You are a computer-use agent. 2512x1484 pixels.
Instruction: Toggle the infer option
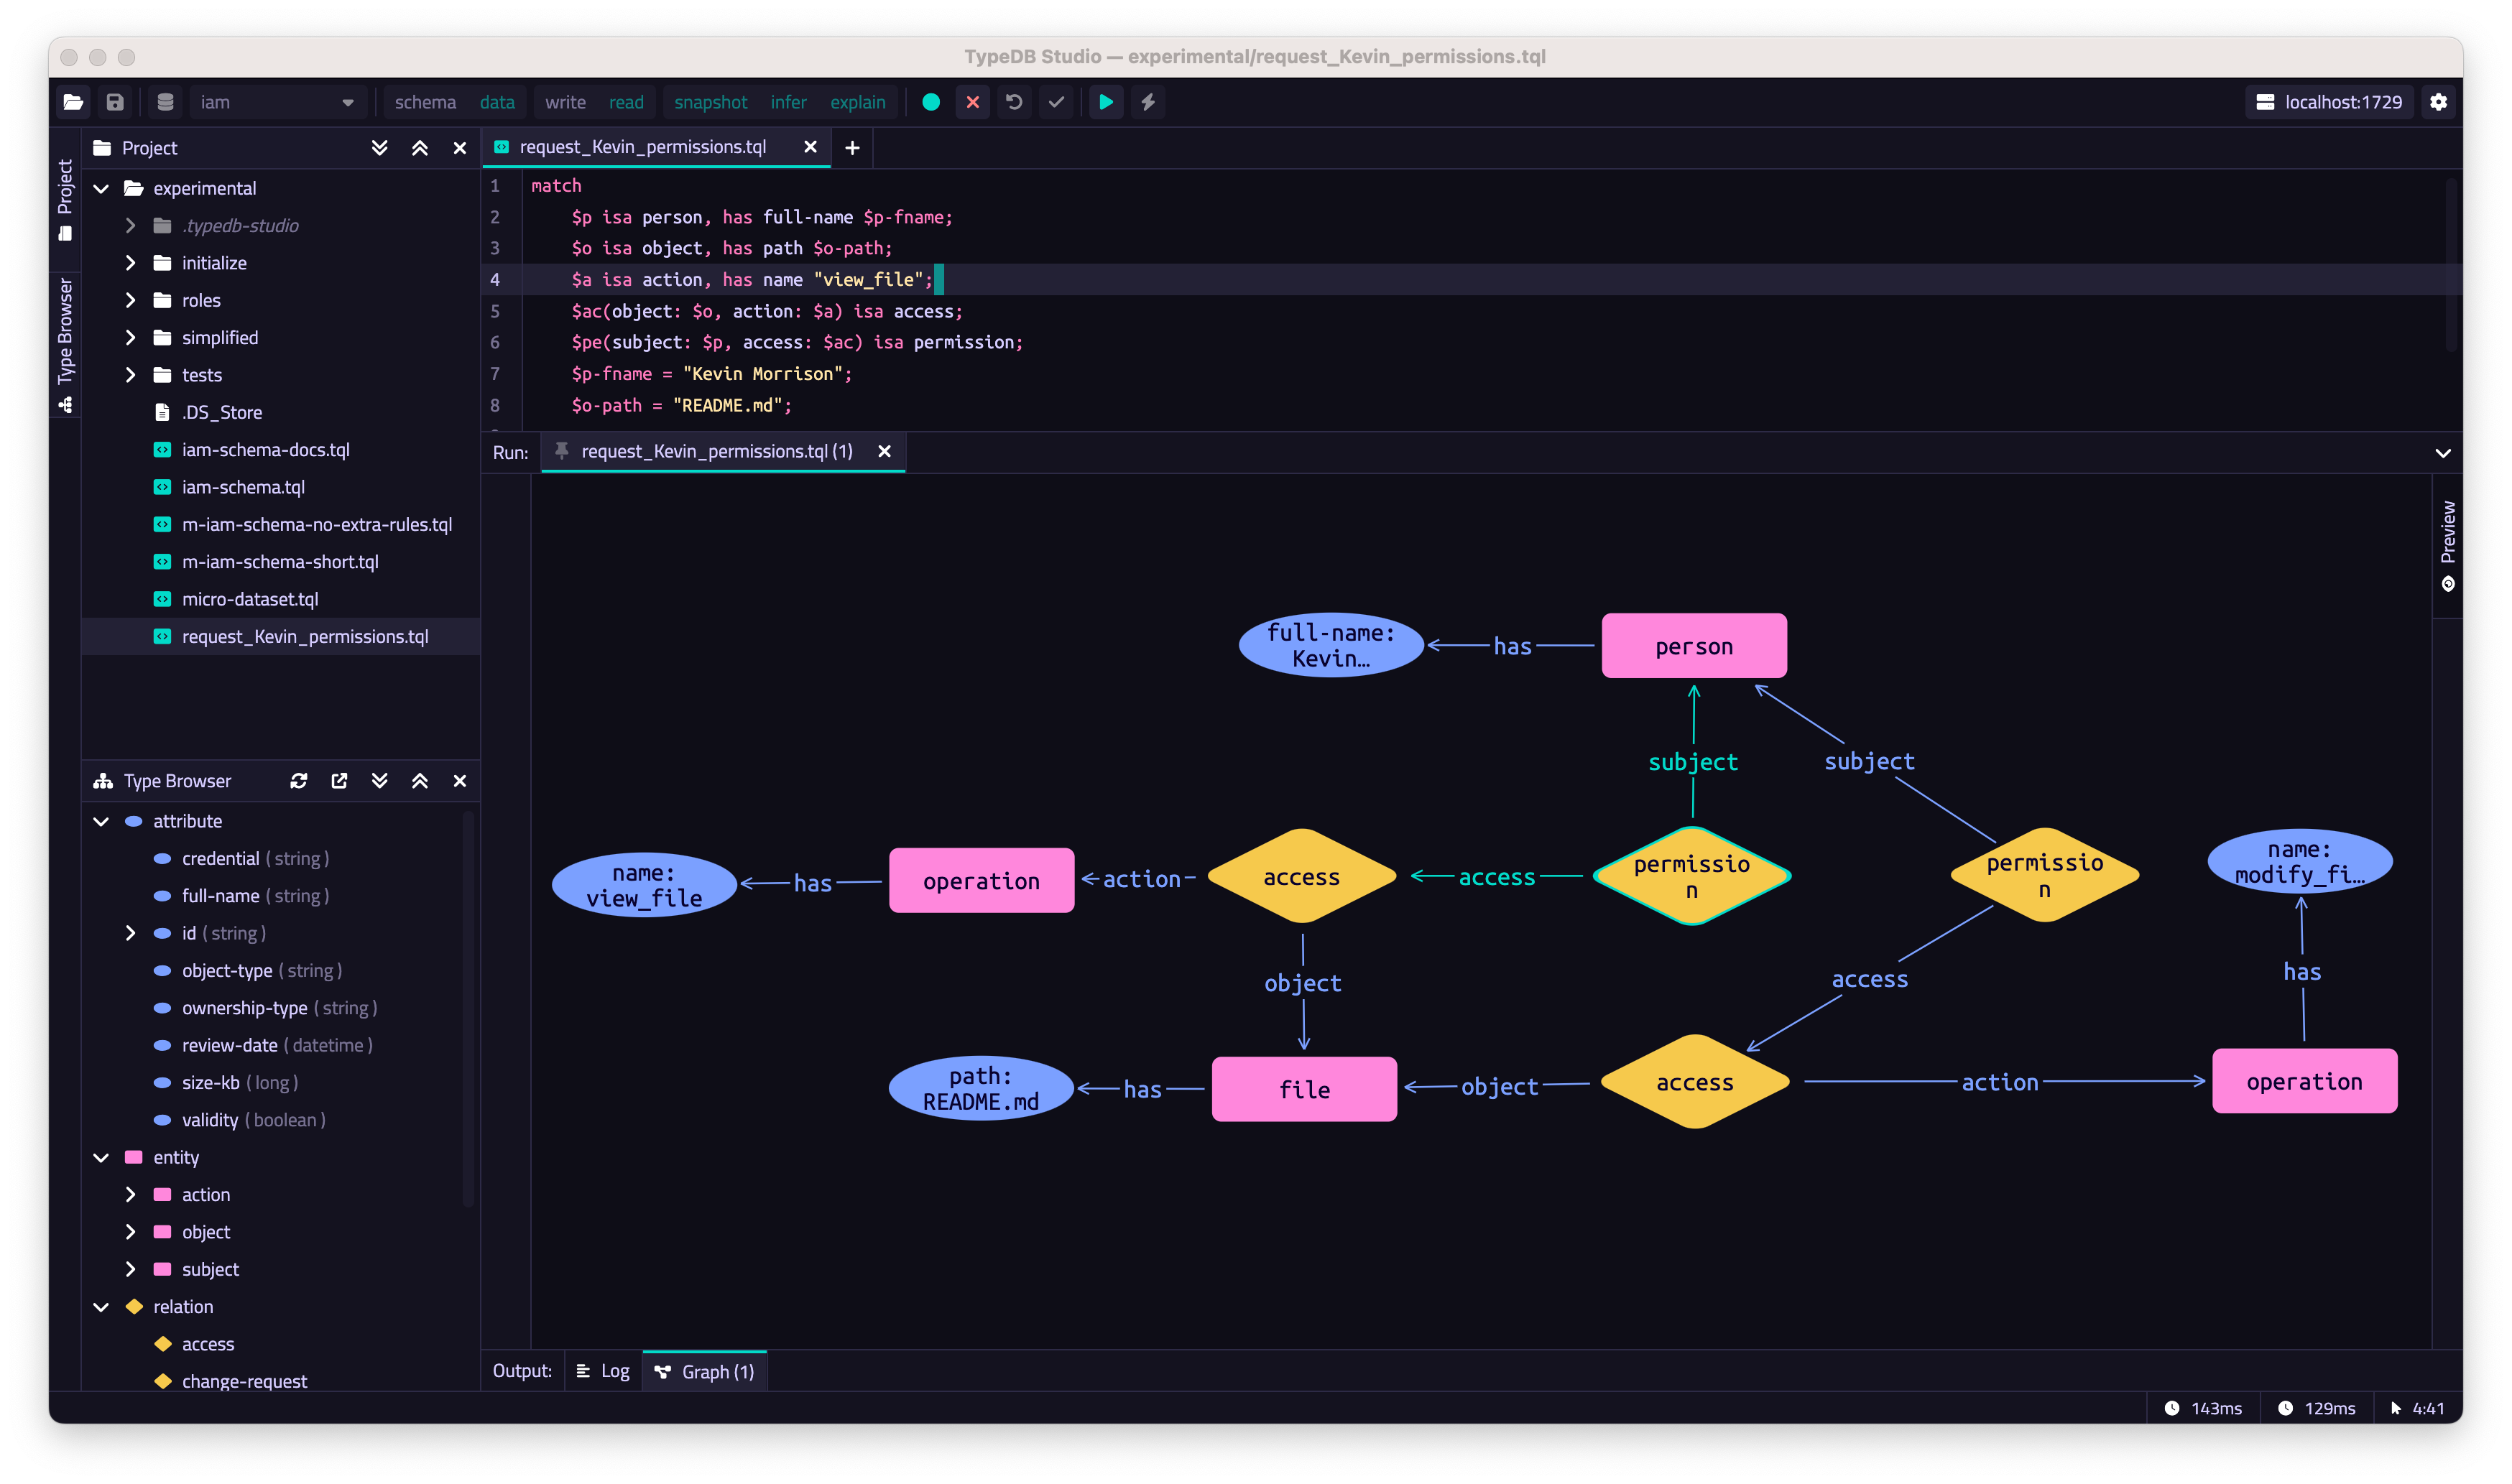(788, 102)
